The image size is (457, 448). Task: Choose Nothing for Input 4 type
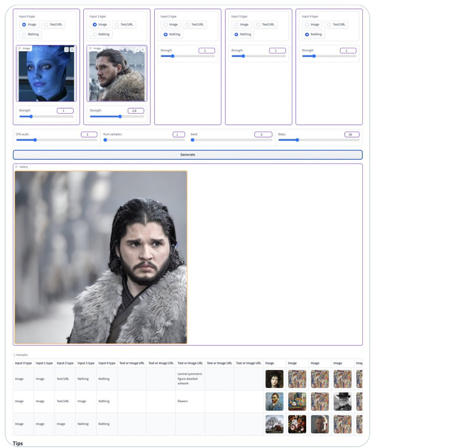click(313, 35)
